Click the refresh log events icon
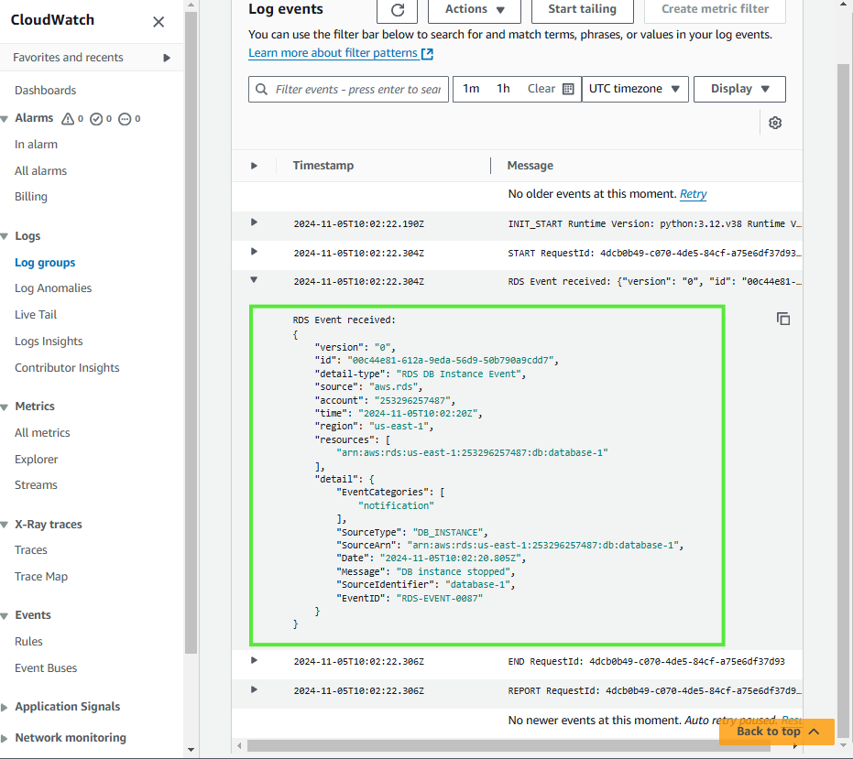This screenshot has height=759, width=853. [x=397, y=9]
